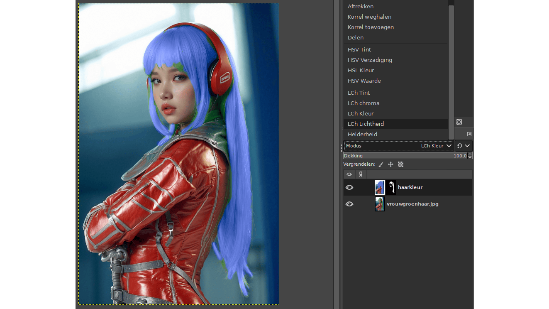Pick Helderheid in the mode list
The image size is (549, 309).
pyautogui.click(x=362, y=134)
